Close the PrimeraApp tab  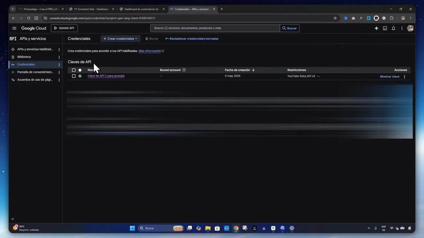pyautogui.click(x=63, y=9)
